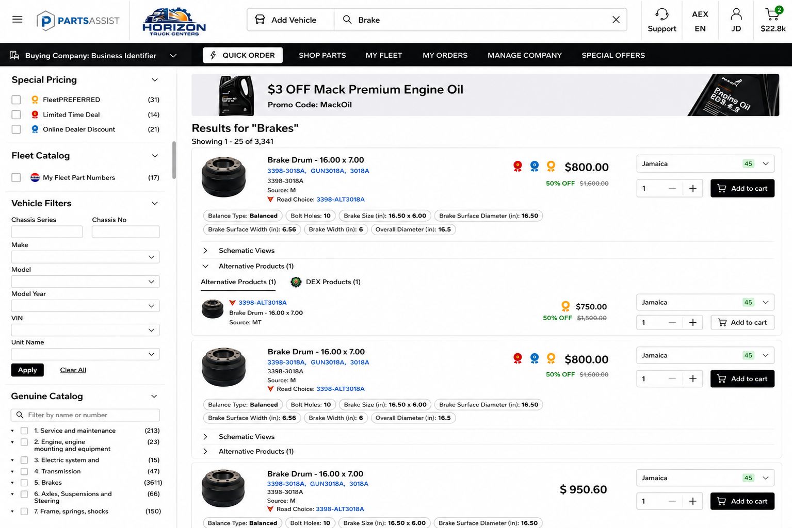Click plus stepper on first $800.00 Brake Drum
This screenshot has height=528, width=792.
pos(693,188)
